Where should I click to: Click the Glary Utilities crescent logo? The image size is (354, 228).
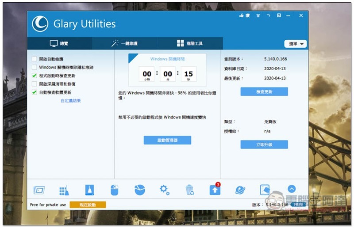coord(40,24)
